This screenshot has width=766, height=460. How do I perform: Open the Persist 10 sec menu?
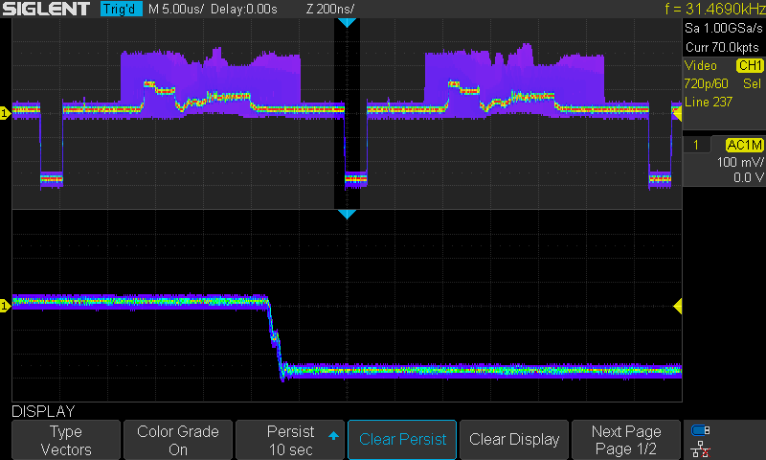pos(290,440)
